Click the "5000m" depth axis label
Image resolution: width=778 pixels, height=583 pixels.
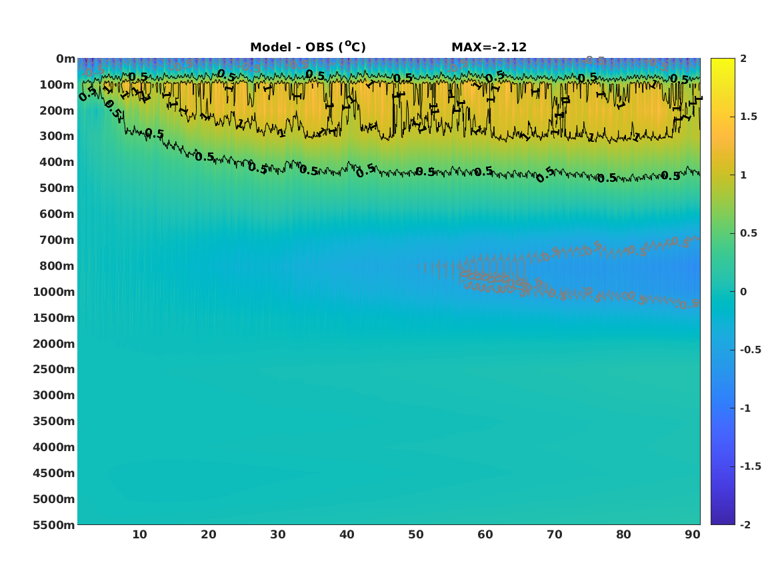coord(54,499)
